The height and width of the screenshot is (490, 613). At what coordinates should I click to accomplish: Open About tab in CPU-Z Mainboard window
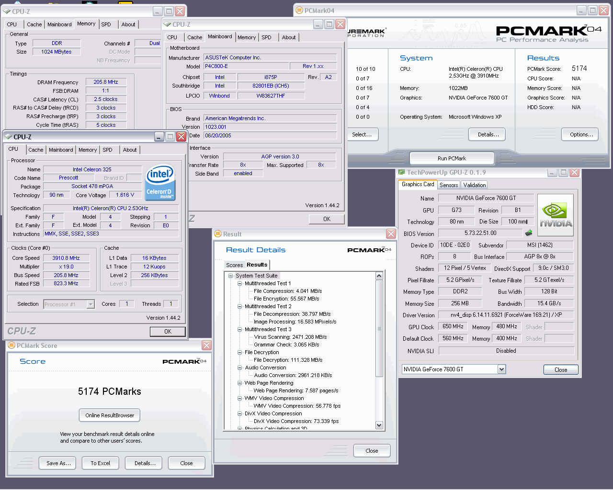[x=289, y=37]
